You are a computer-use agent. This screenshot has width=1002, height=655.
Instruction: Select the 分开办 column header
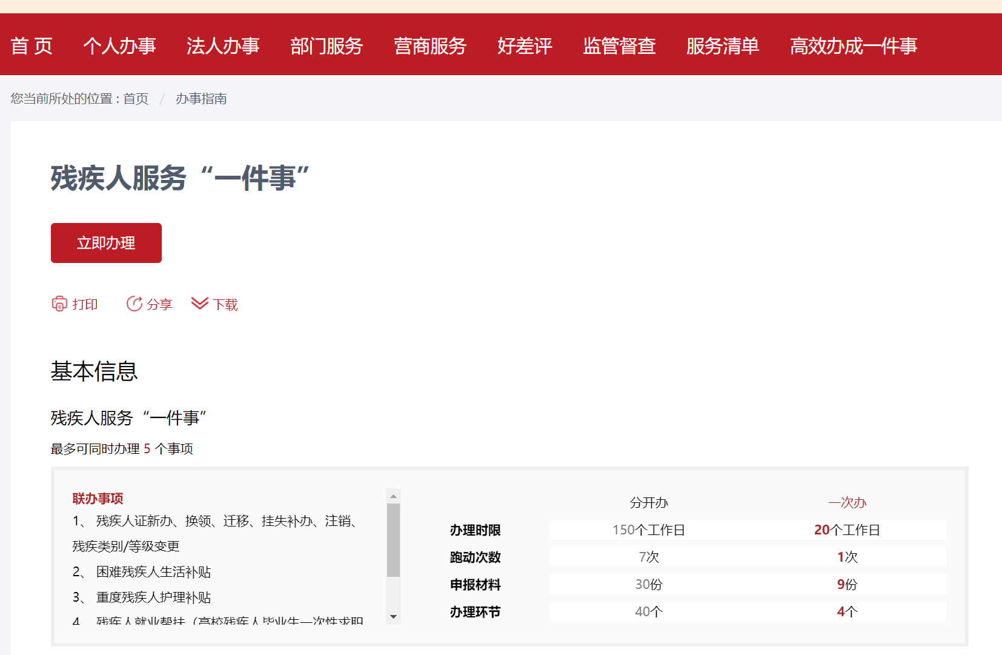click(x=649, y=502)
